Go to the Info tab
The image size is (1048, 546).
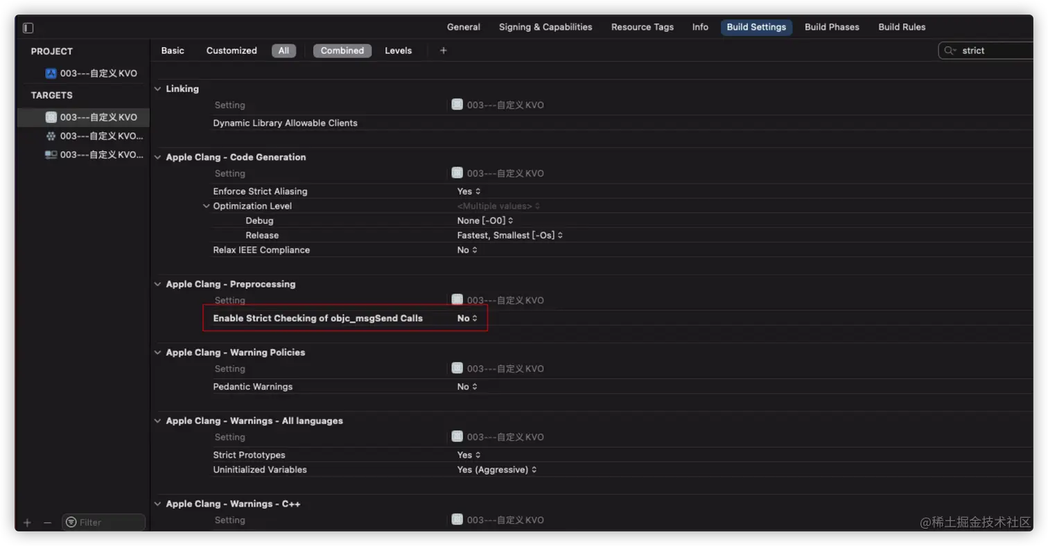click(700, 27)
